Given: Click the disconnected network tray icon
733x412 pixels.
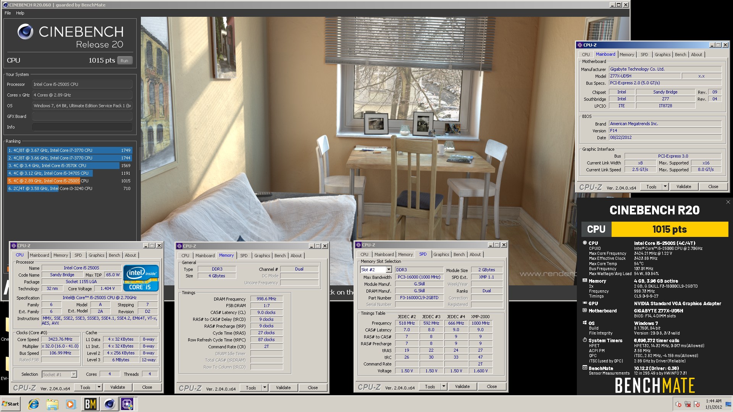Looking at the screenshot, I should [x=688, y=404].
